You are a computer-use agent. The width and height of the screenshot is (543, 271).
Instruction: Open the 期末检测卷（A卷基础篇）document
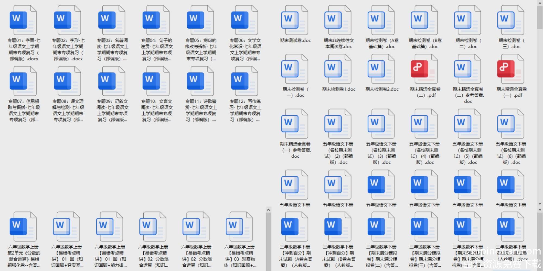381,21
